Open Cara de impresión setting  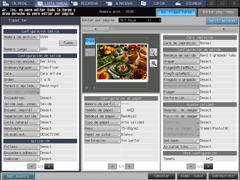point(181,43)
